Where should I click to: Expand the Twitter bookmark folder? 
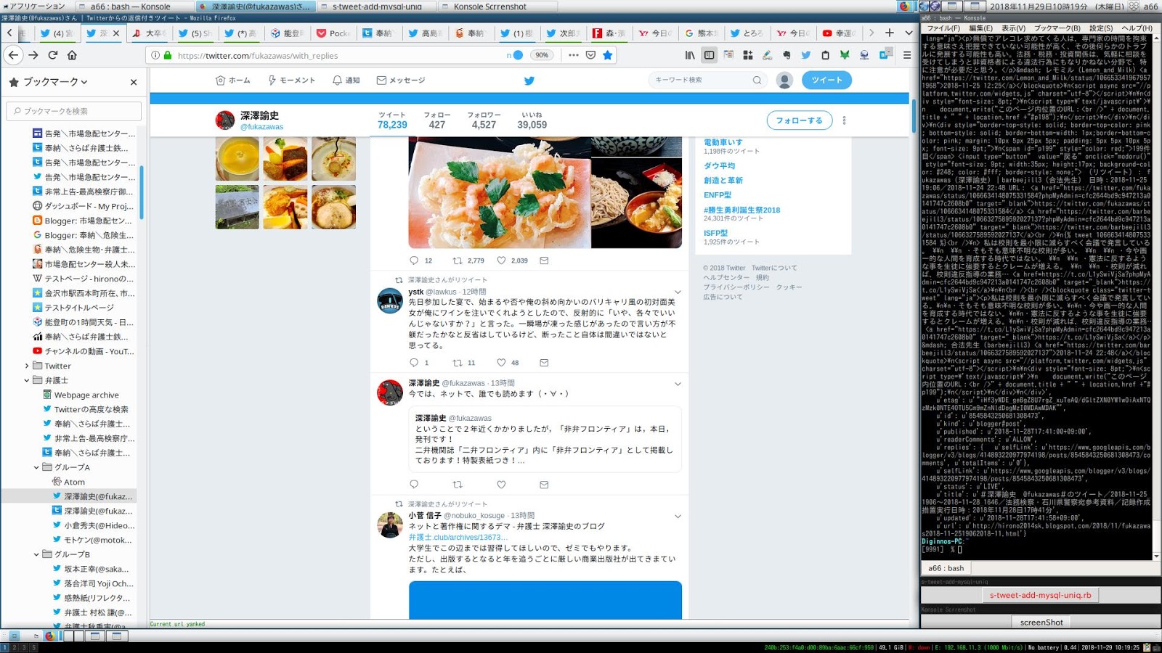[x=27, y=366]
